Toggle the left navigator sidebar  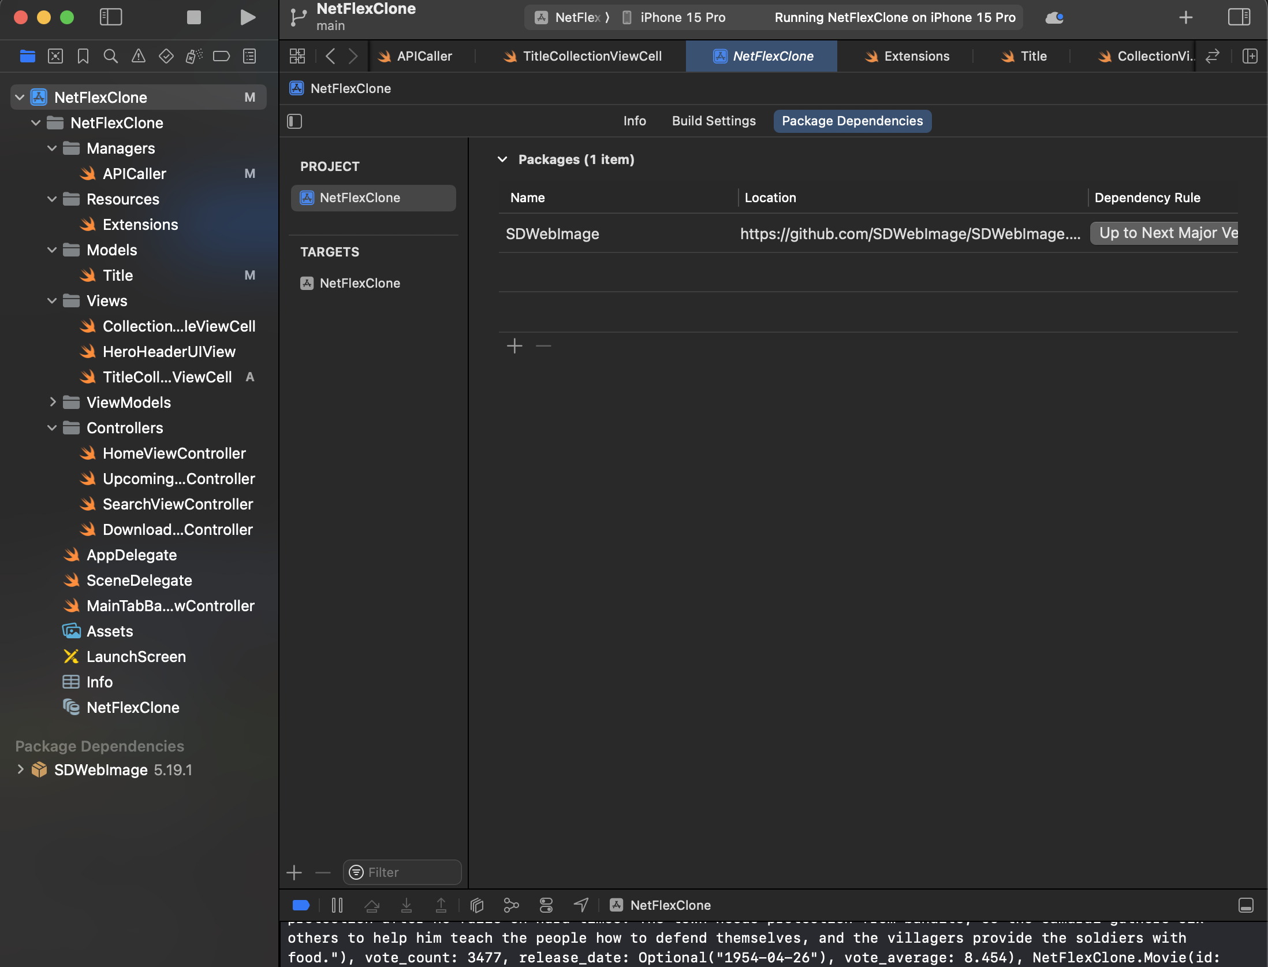click(111, 17)
